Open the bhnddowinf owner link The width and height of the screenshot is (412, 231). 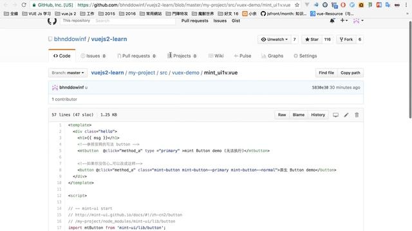click(70, 39)
